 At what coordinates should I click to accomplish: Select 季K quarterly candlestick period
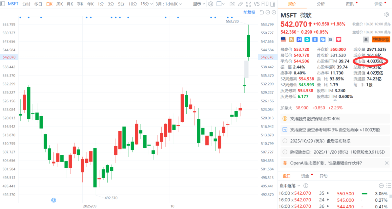80,4
